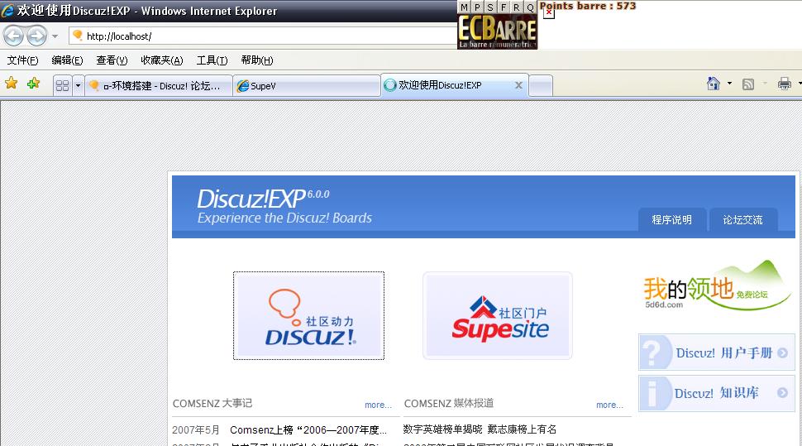Open the 工具(T) menu

click(x=212, y=60)
